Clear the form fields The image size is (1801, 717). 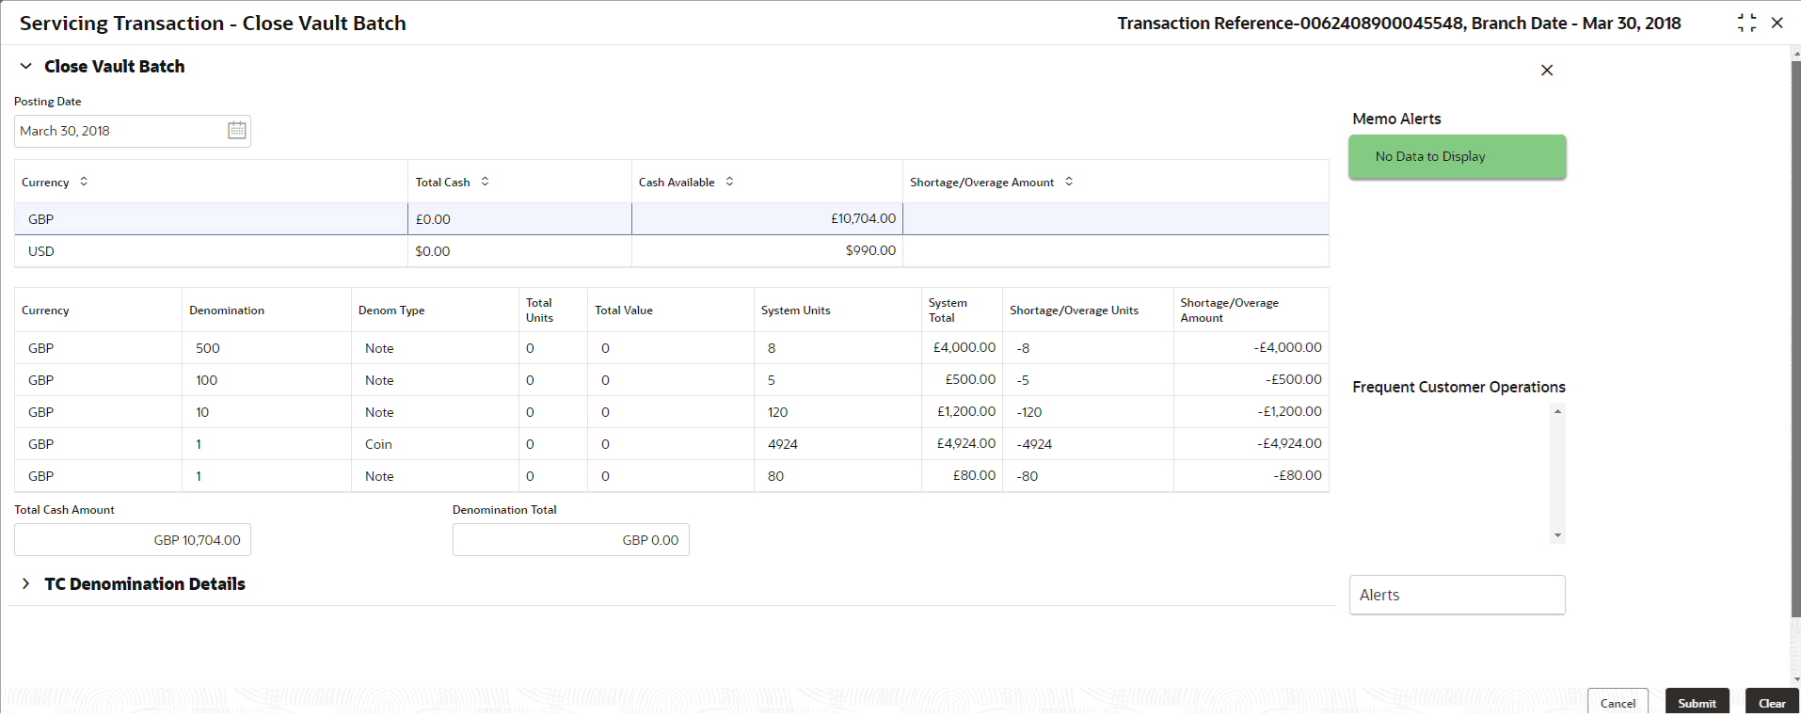(x=1772, y=703)
